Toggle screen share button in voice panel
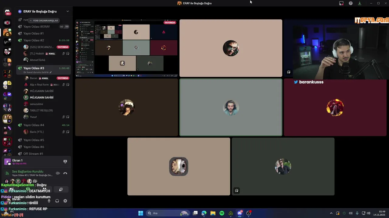Image resolution: width=389 pixels, height=218 pixels. click(28, 190)
